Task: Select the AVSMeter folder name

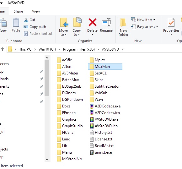Action: point(70,73)
